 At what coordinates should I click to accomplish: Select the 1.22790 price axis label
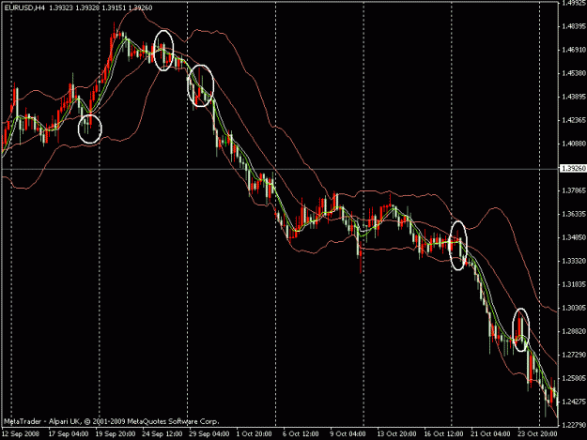coord(574,425)
